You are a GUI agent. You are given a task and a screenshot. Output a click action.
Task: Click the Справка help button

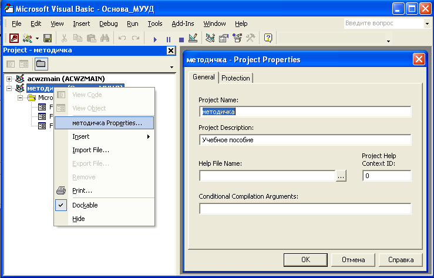click(x=401, y=260)
